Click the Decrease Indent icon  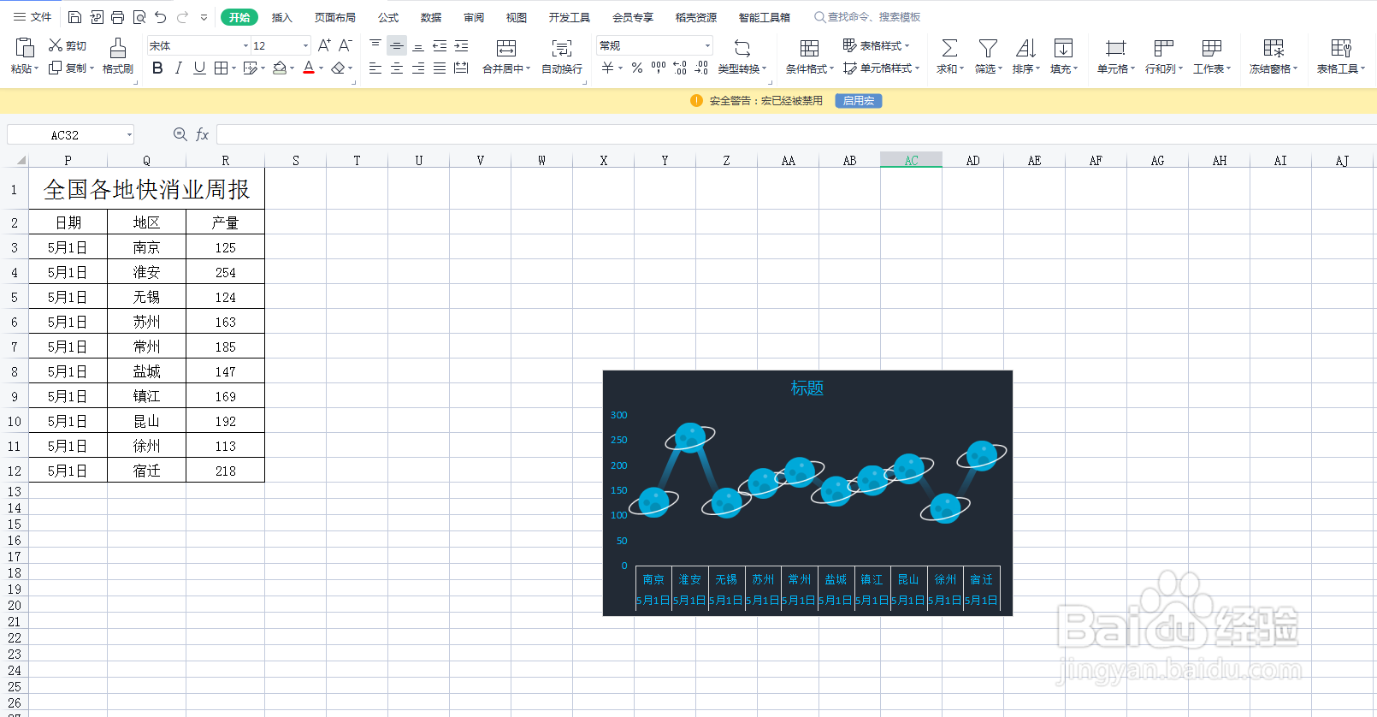[x=440, y=45]
